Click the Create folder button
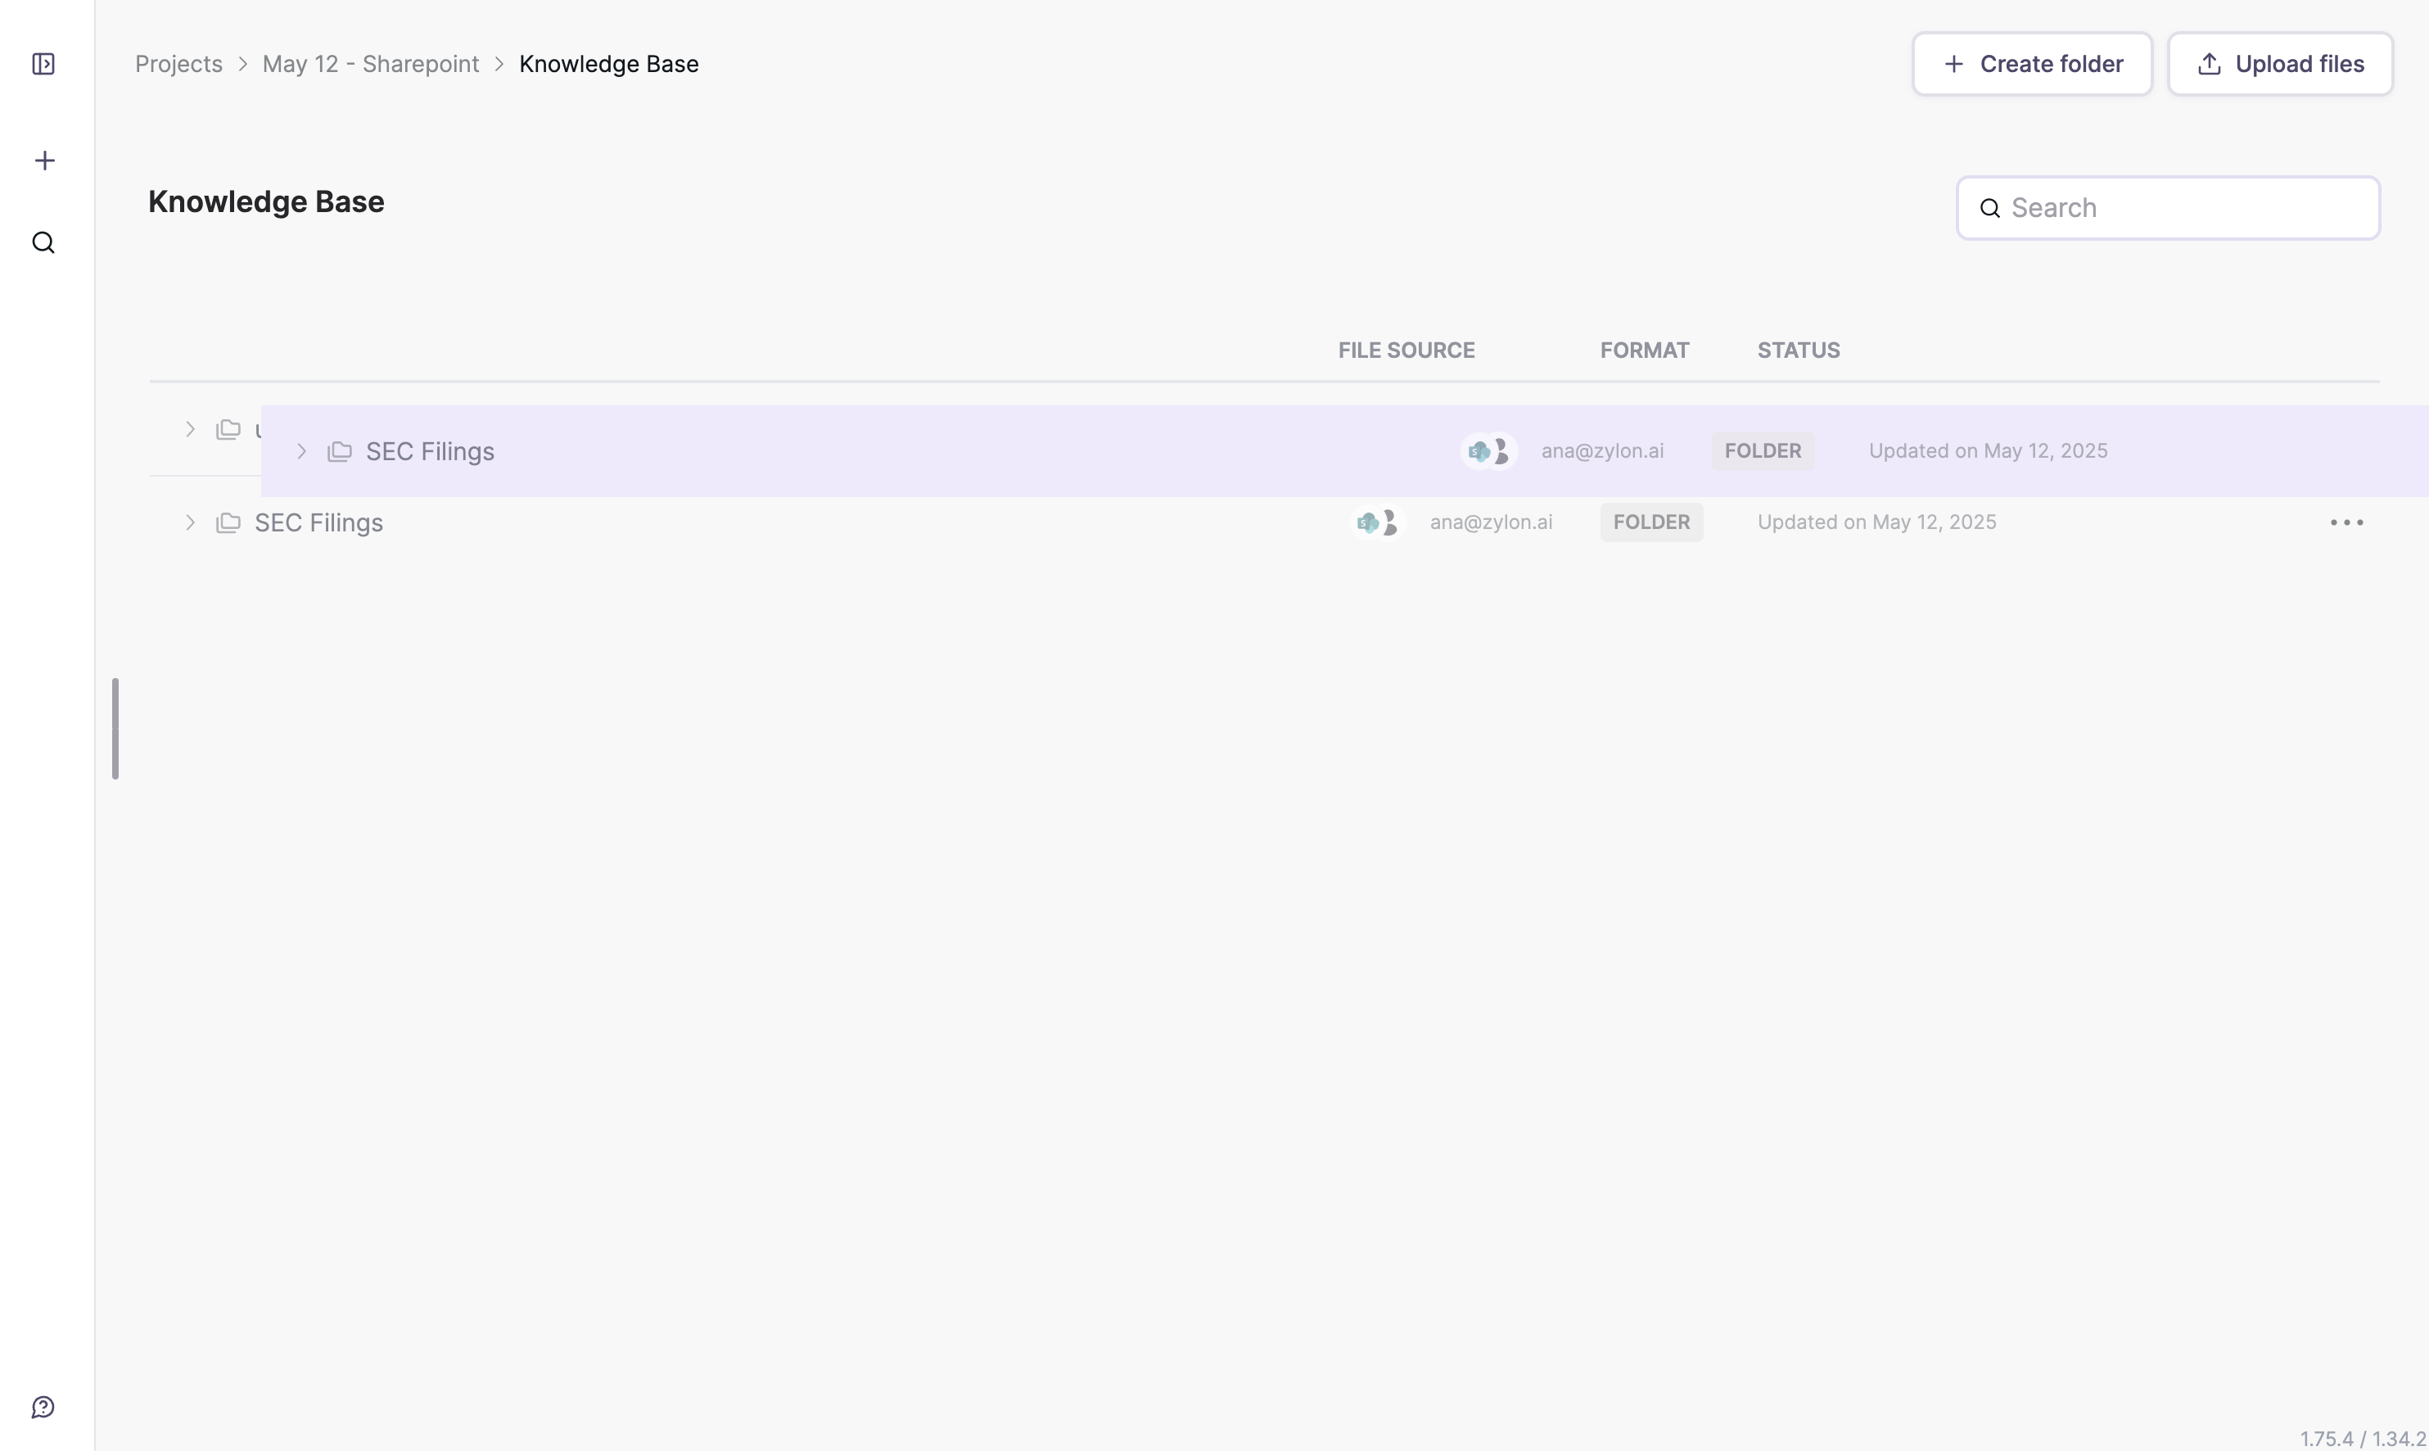Image resolution: width=2429 pixels, height=1451 pixels. pyautogui.click(x=2031, y=65)
